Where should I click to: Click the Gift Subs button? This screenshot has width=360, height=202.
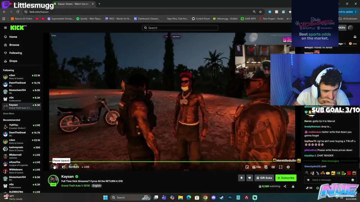click(x=264, y=178)
